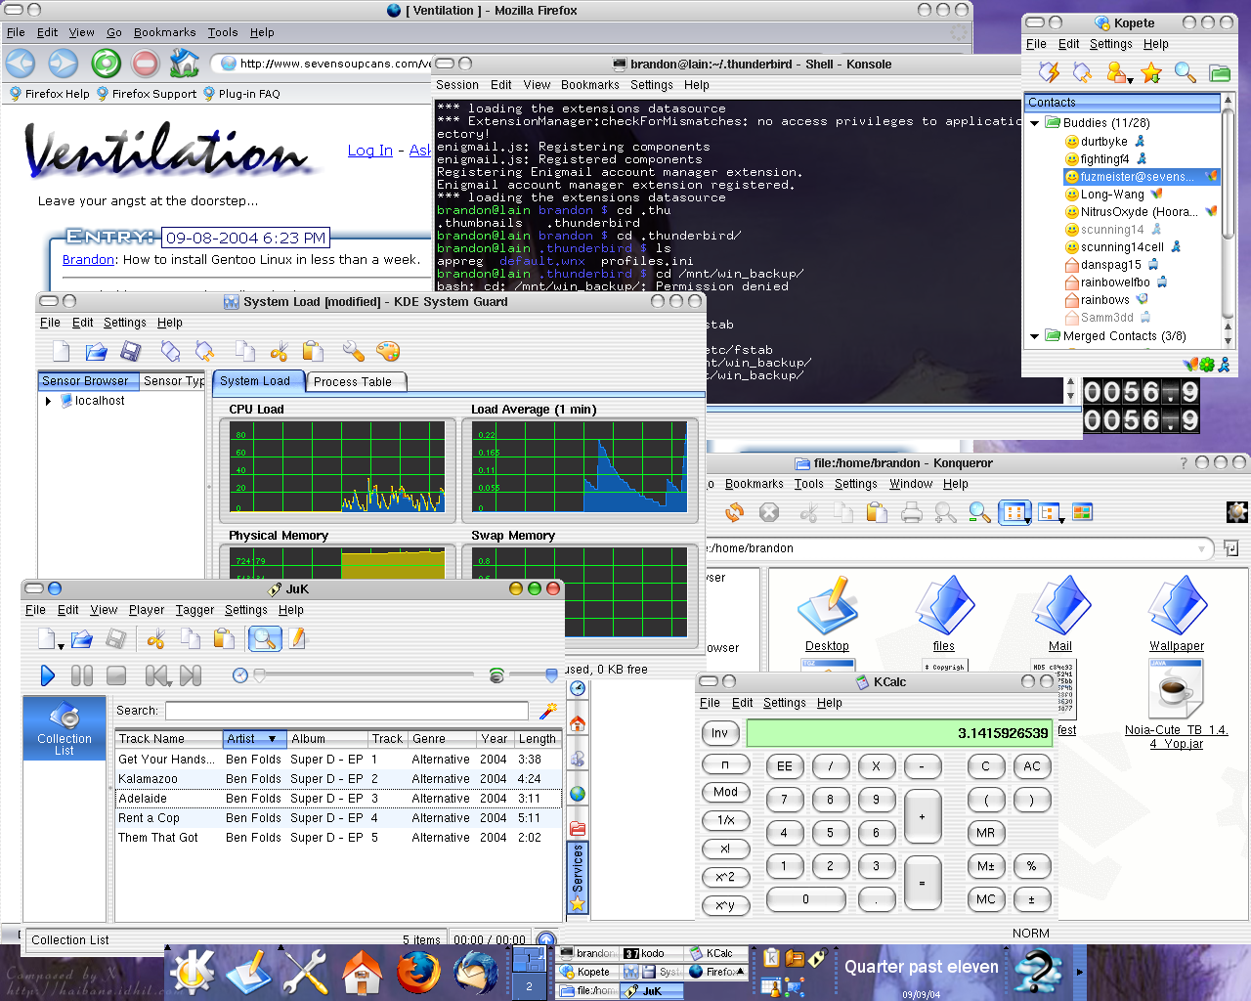Screen dimensions: 1251x1001
Task: Click the Search input field in JuK
Action: tap(347, 711)
